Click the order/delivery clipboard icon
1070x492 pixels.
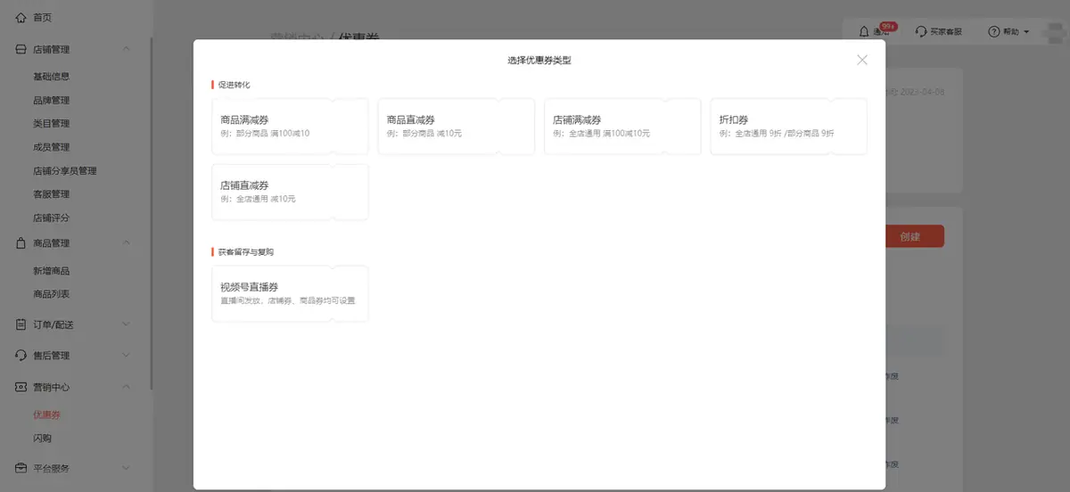(21, 324)
